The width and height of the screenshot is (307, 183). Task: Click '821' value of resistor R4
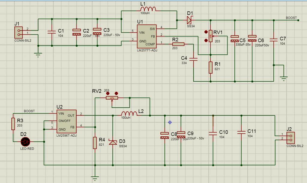coord(101,144)
